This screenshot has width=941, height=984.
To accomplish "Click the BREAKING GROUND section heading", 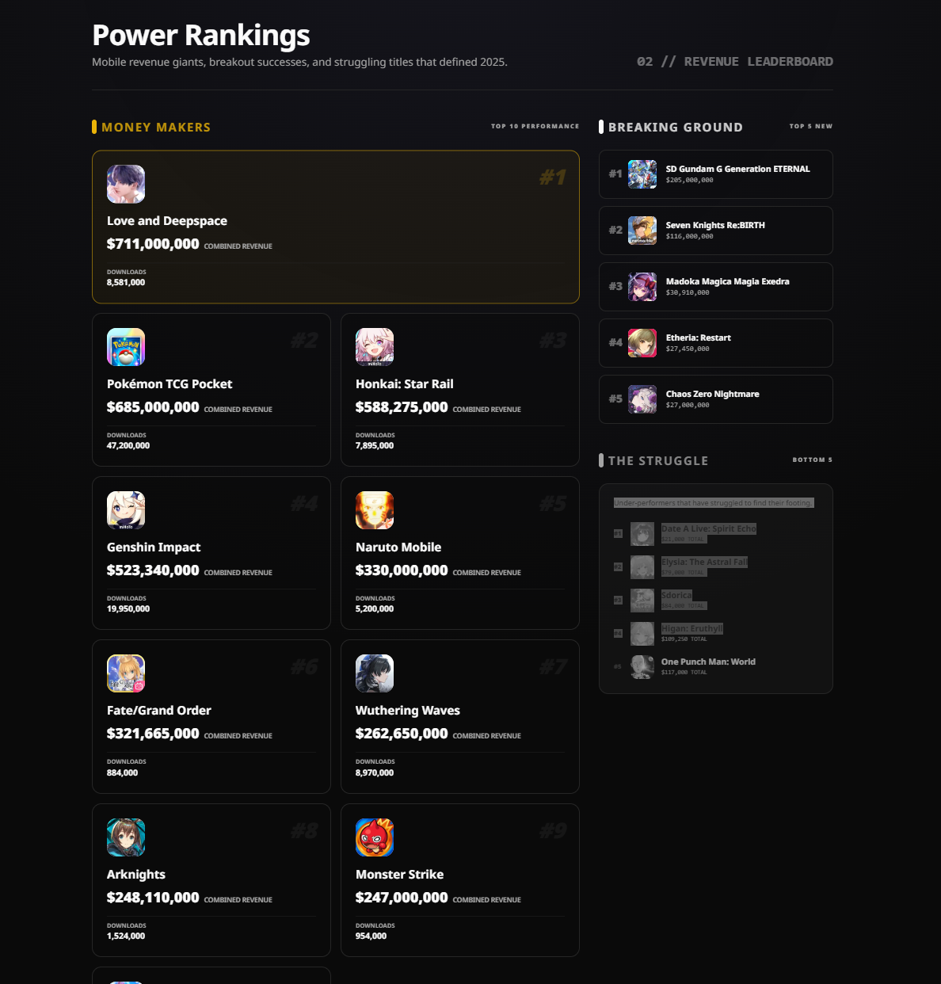I will pyautogui.click(x=676, y=127).
